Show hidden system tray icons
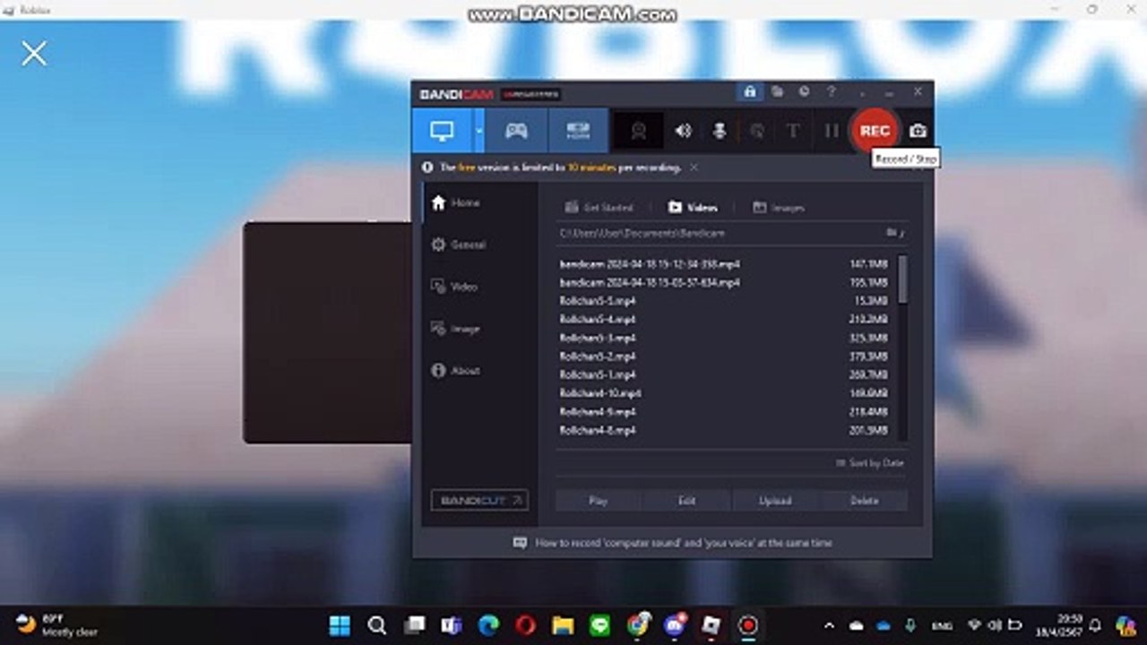1147x645 pixels. (829, 624)
